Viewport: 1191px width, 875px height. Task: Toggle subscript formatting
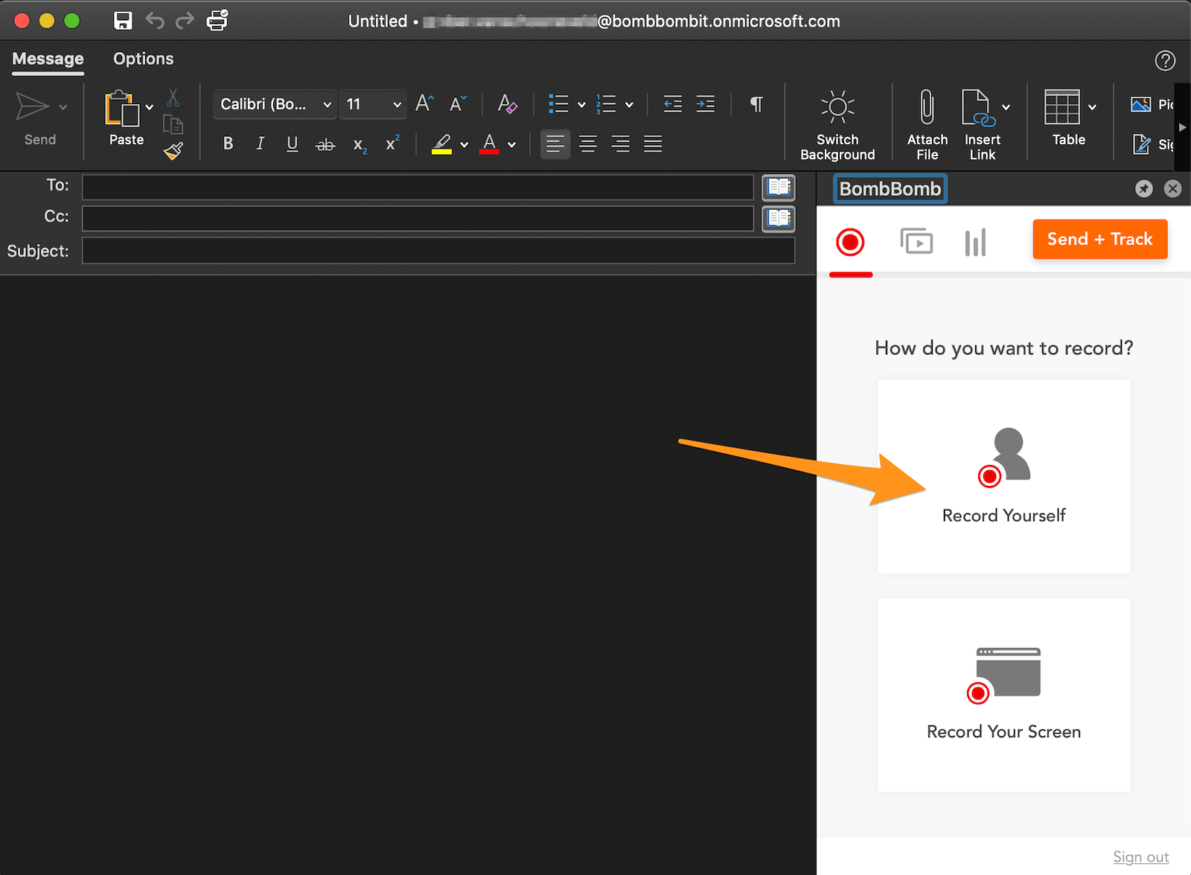(x=360, y=145)
